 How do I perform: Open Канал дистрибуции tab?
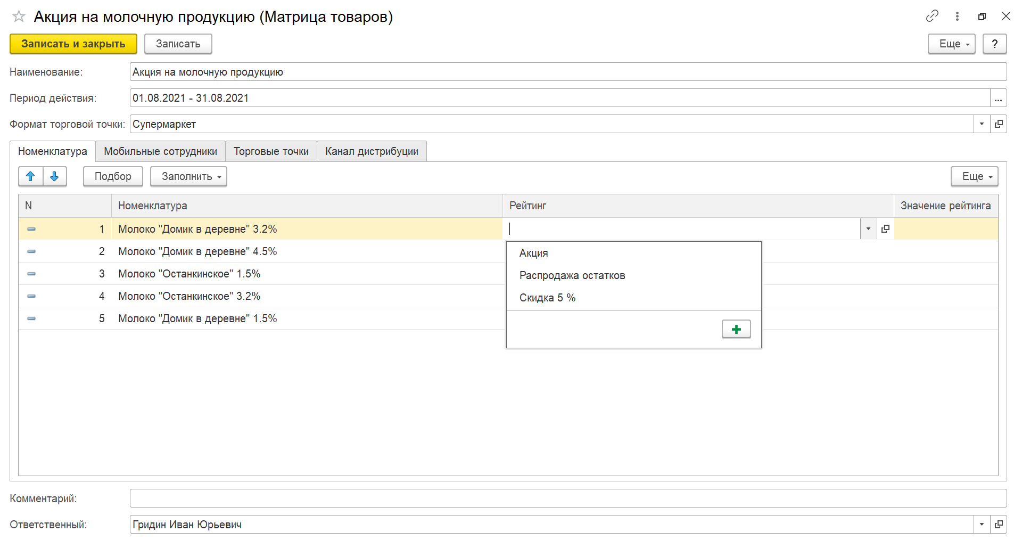(372, 151)
